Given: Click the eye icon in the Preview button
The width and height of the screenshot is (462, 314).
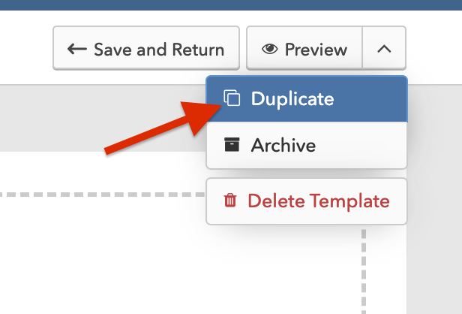Looking at the screenshot, I should pos(269,49).
